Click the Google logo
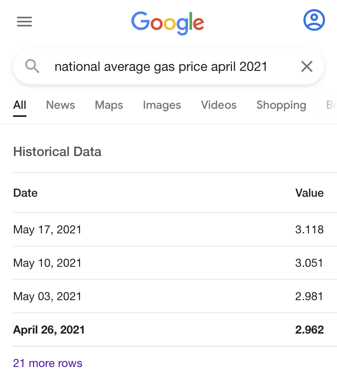337x380 pixels. [168, 23]
